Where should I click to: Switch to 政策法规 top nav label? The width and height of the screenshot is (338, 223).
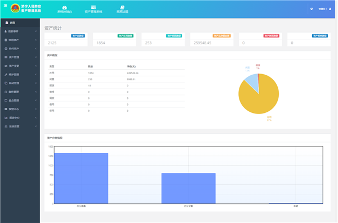click(122, 12)
